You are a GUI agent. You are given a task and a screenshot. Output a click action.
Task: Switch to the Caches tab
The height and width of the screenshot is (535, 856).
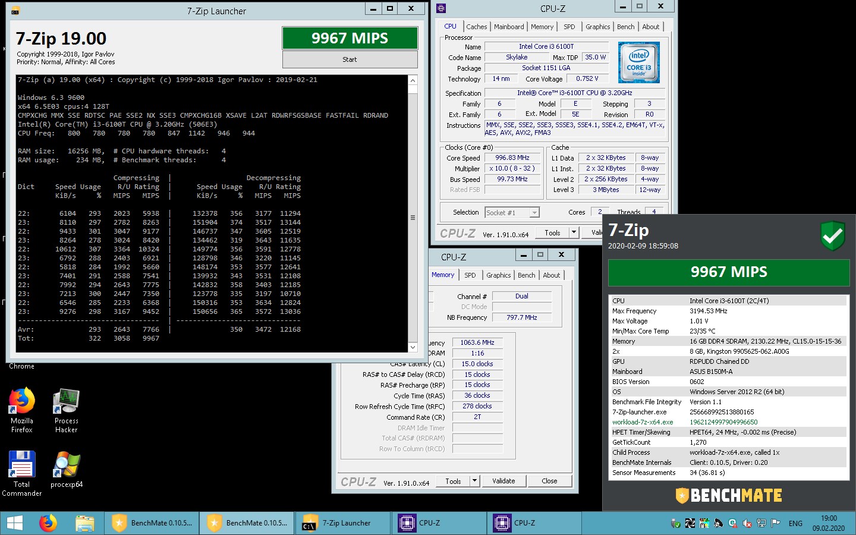(476, 27)
